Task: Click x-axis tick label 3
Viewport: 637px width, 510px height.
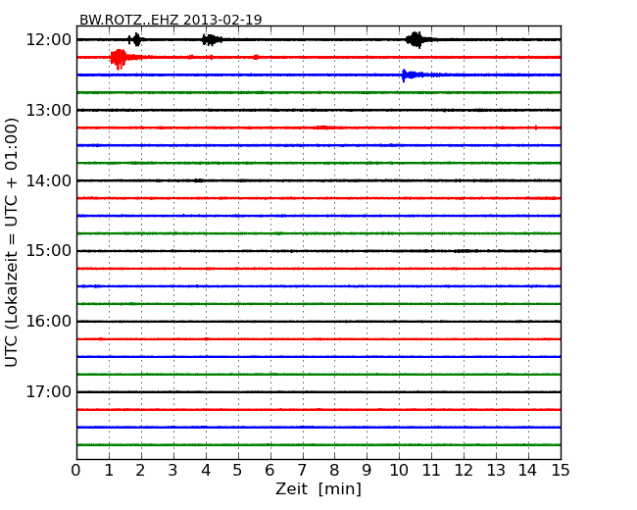Action: 173,471
